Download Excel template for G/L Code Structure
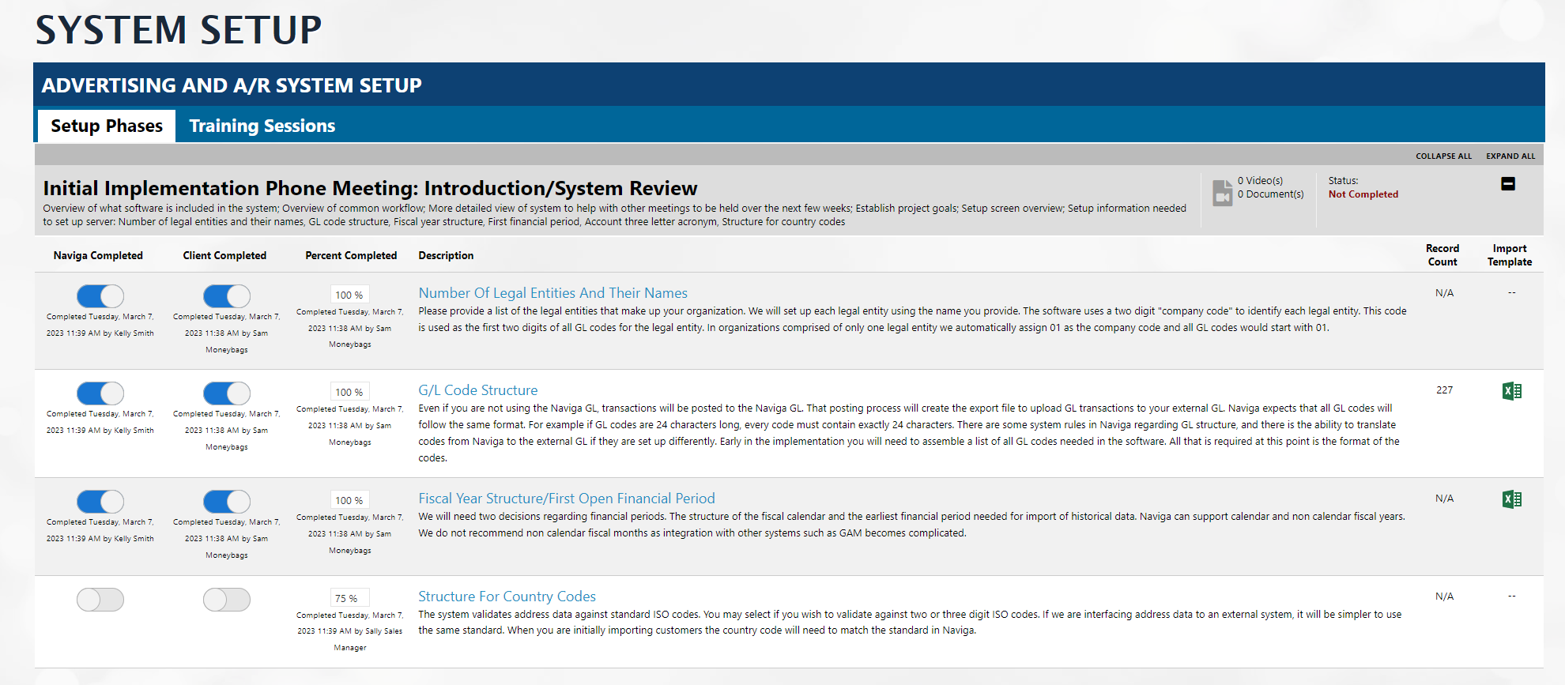 pos(1511,391)
